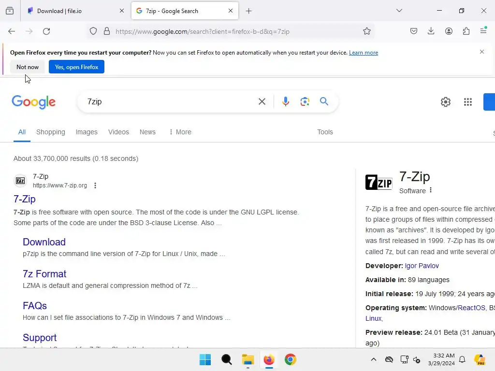
Task: Open the Download sitelink
Action: point(44,242)
